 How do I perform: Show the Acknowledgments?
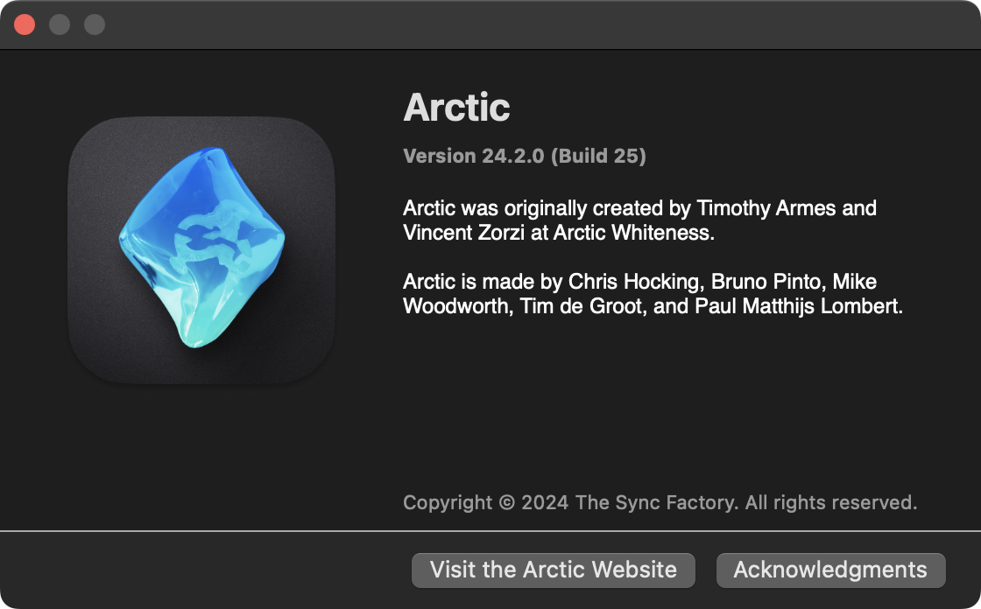830,570
